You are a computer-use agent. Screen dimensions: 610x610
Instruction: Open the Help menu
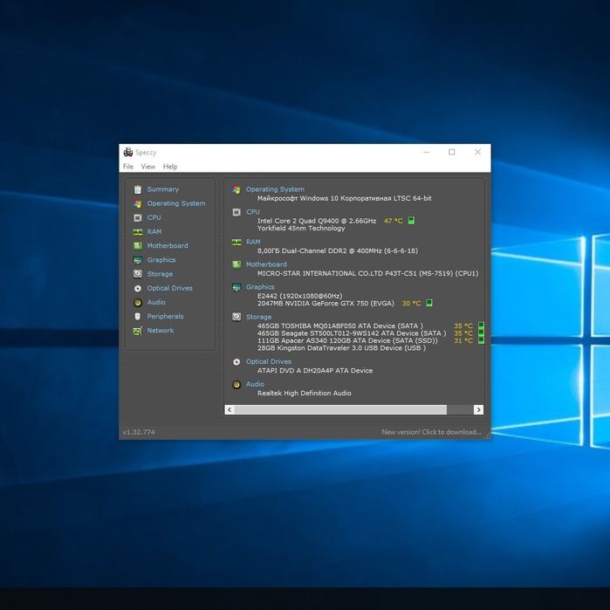click(170, 167)
